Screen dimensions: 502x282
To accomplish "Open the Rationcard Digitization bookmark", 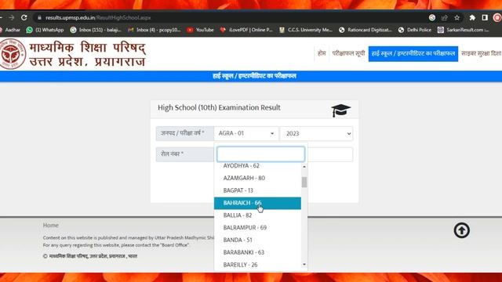I will [x=366, y=30].
